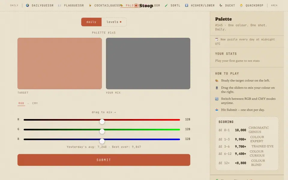The height and width of the screenshot is (180, 288).
Task: Click the G slider handle
Action: [x=102, y=131]
